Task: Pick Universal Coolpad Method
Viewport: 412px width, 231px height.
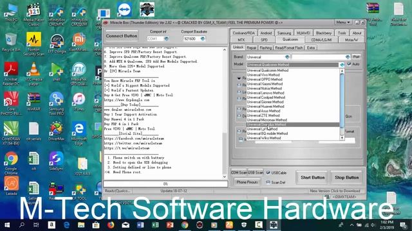Action: 266,98
